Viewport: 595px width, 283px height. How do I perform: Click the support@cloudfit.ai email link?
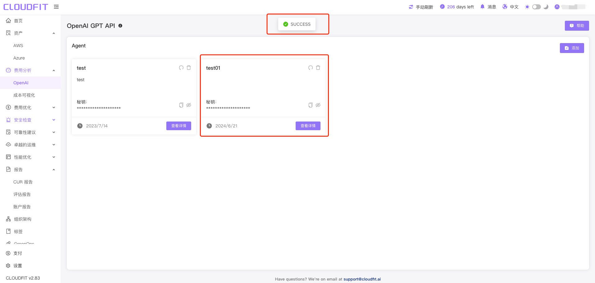coord(362,279)
